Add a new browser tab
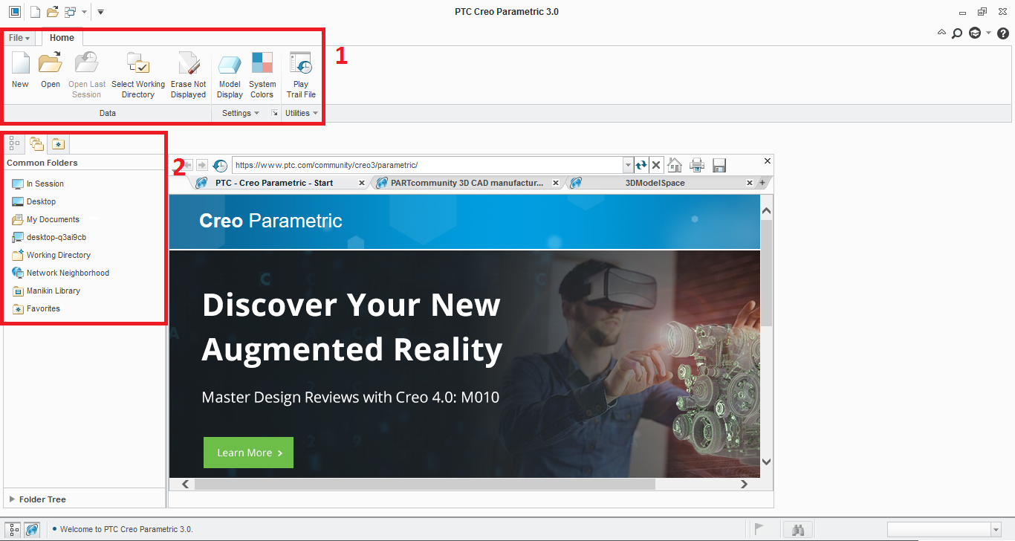 click(x=762, y=183)
